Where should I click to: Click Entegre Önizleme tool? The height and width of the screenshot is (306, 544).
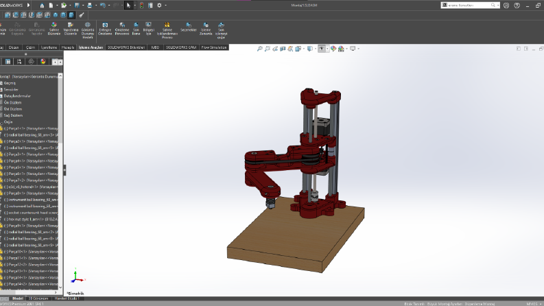point(105,28)
